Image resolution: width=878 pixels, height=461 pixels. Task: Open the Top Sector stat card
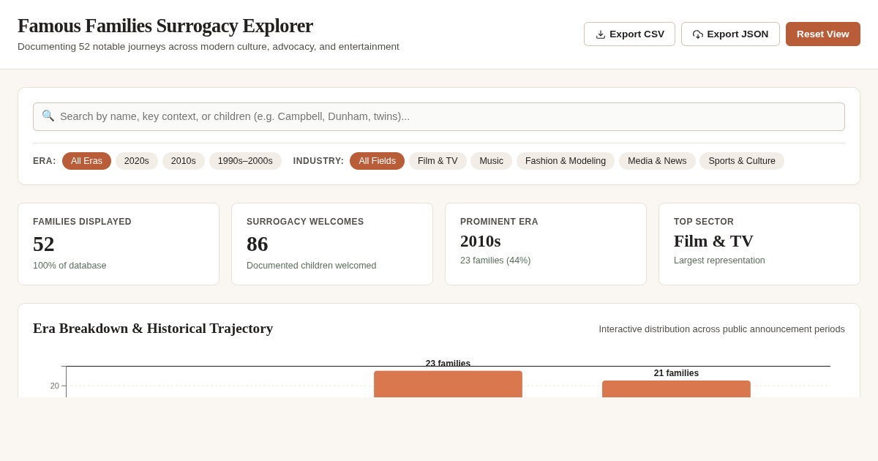[x=759, y=244]
